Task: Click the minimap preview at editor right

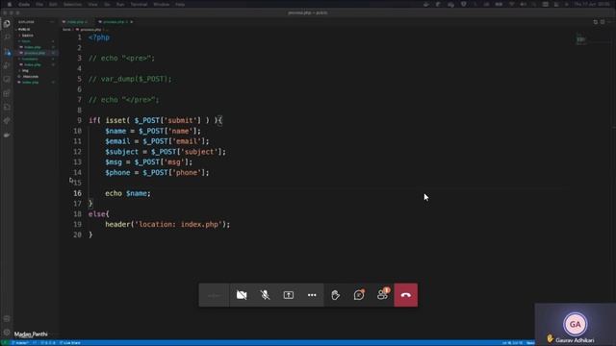Action: (580, 38)
